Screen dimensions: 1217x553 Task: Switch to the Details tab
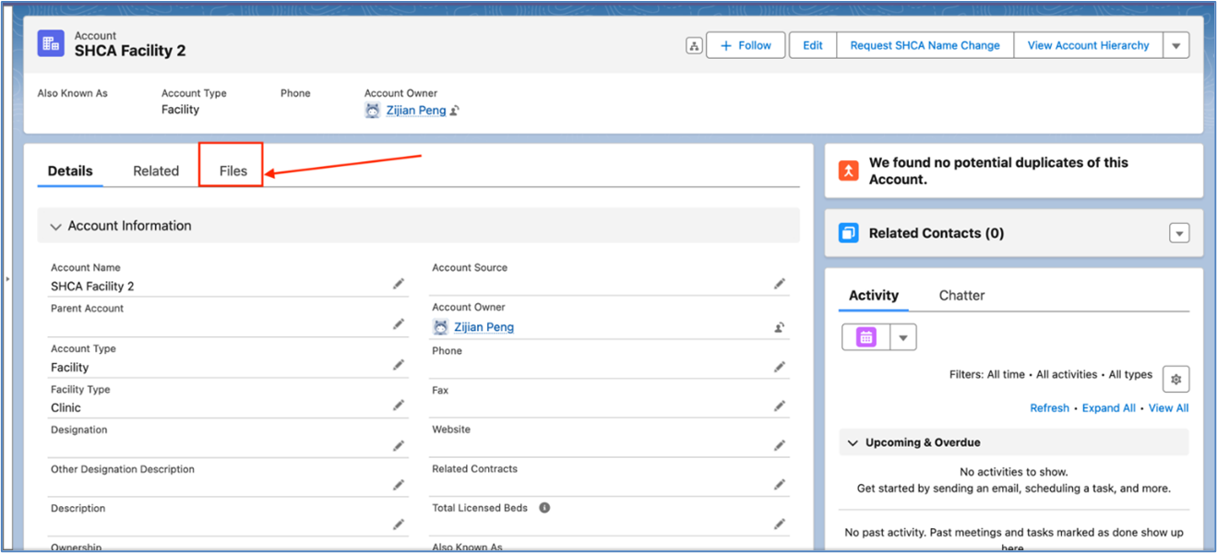(70, 171)
